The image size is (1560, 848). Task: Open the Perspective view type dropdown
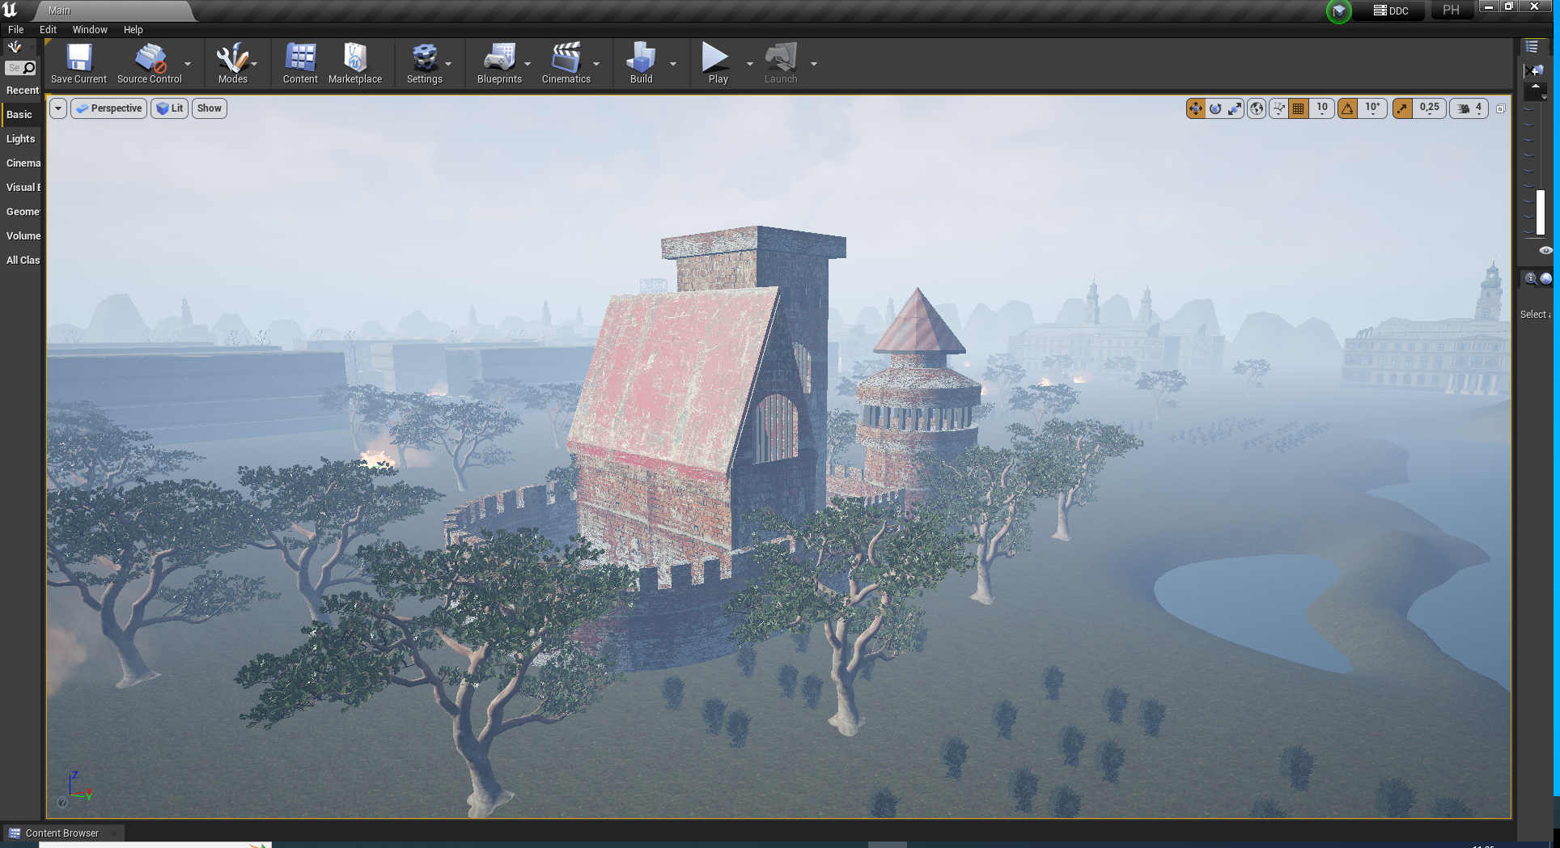[x=109, y=108]
